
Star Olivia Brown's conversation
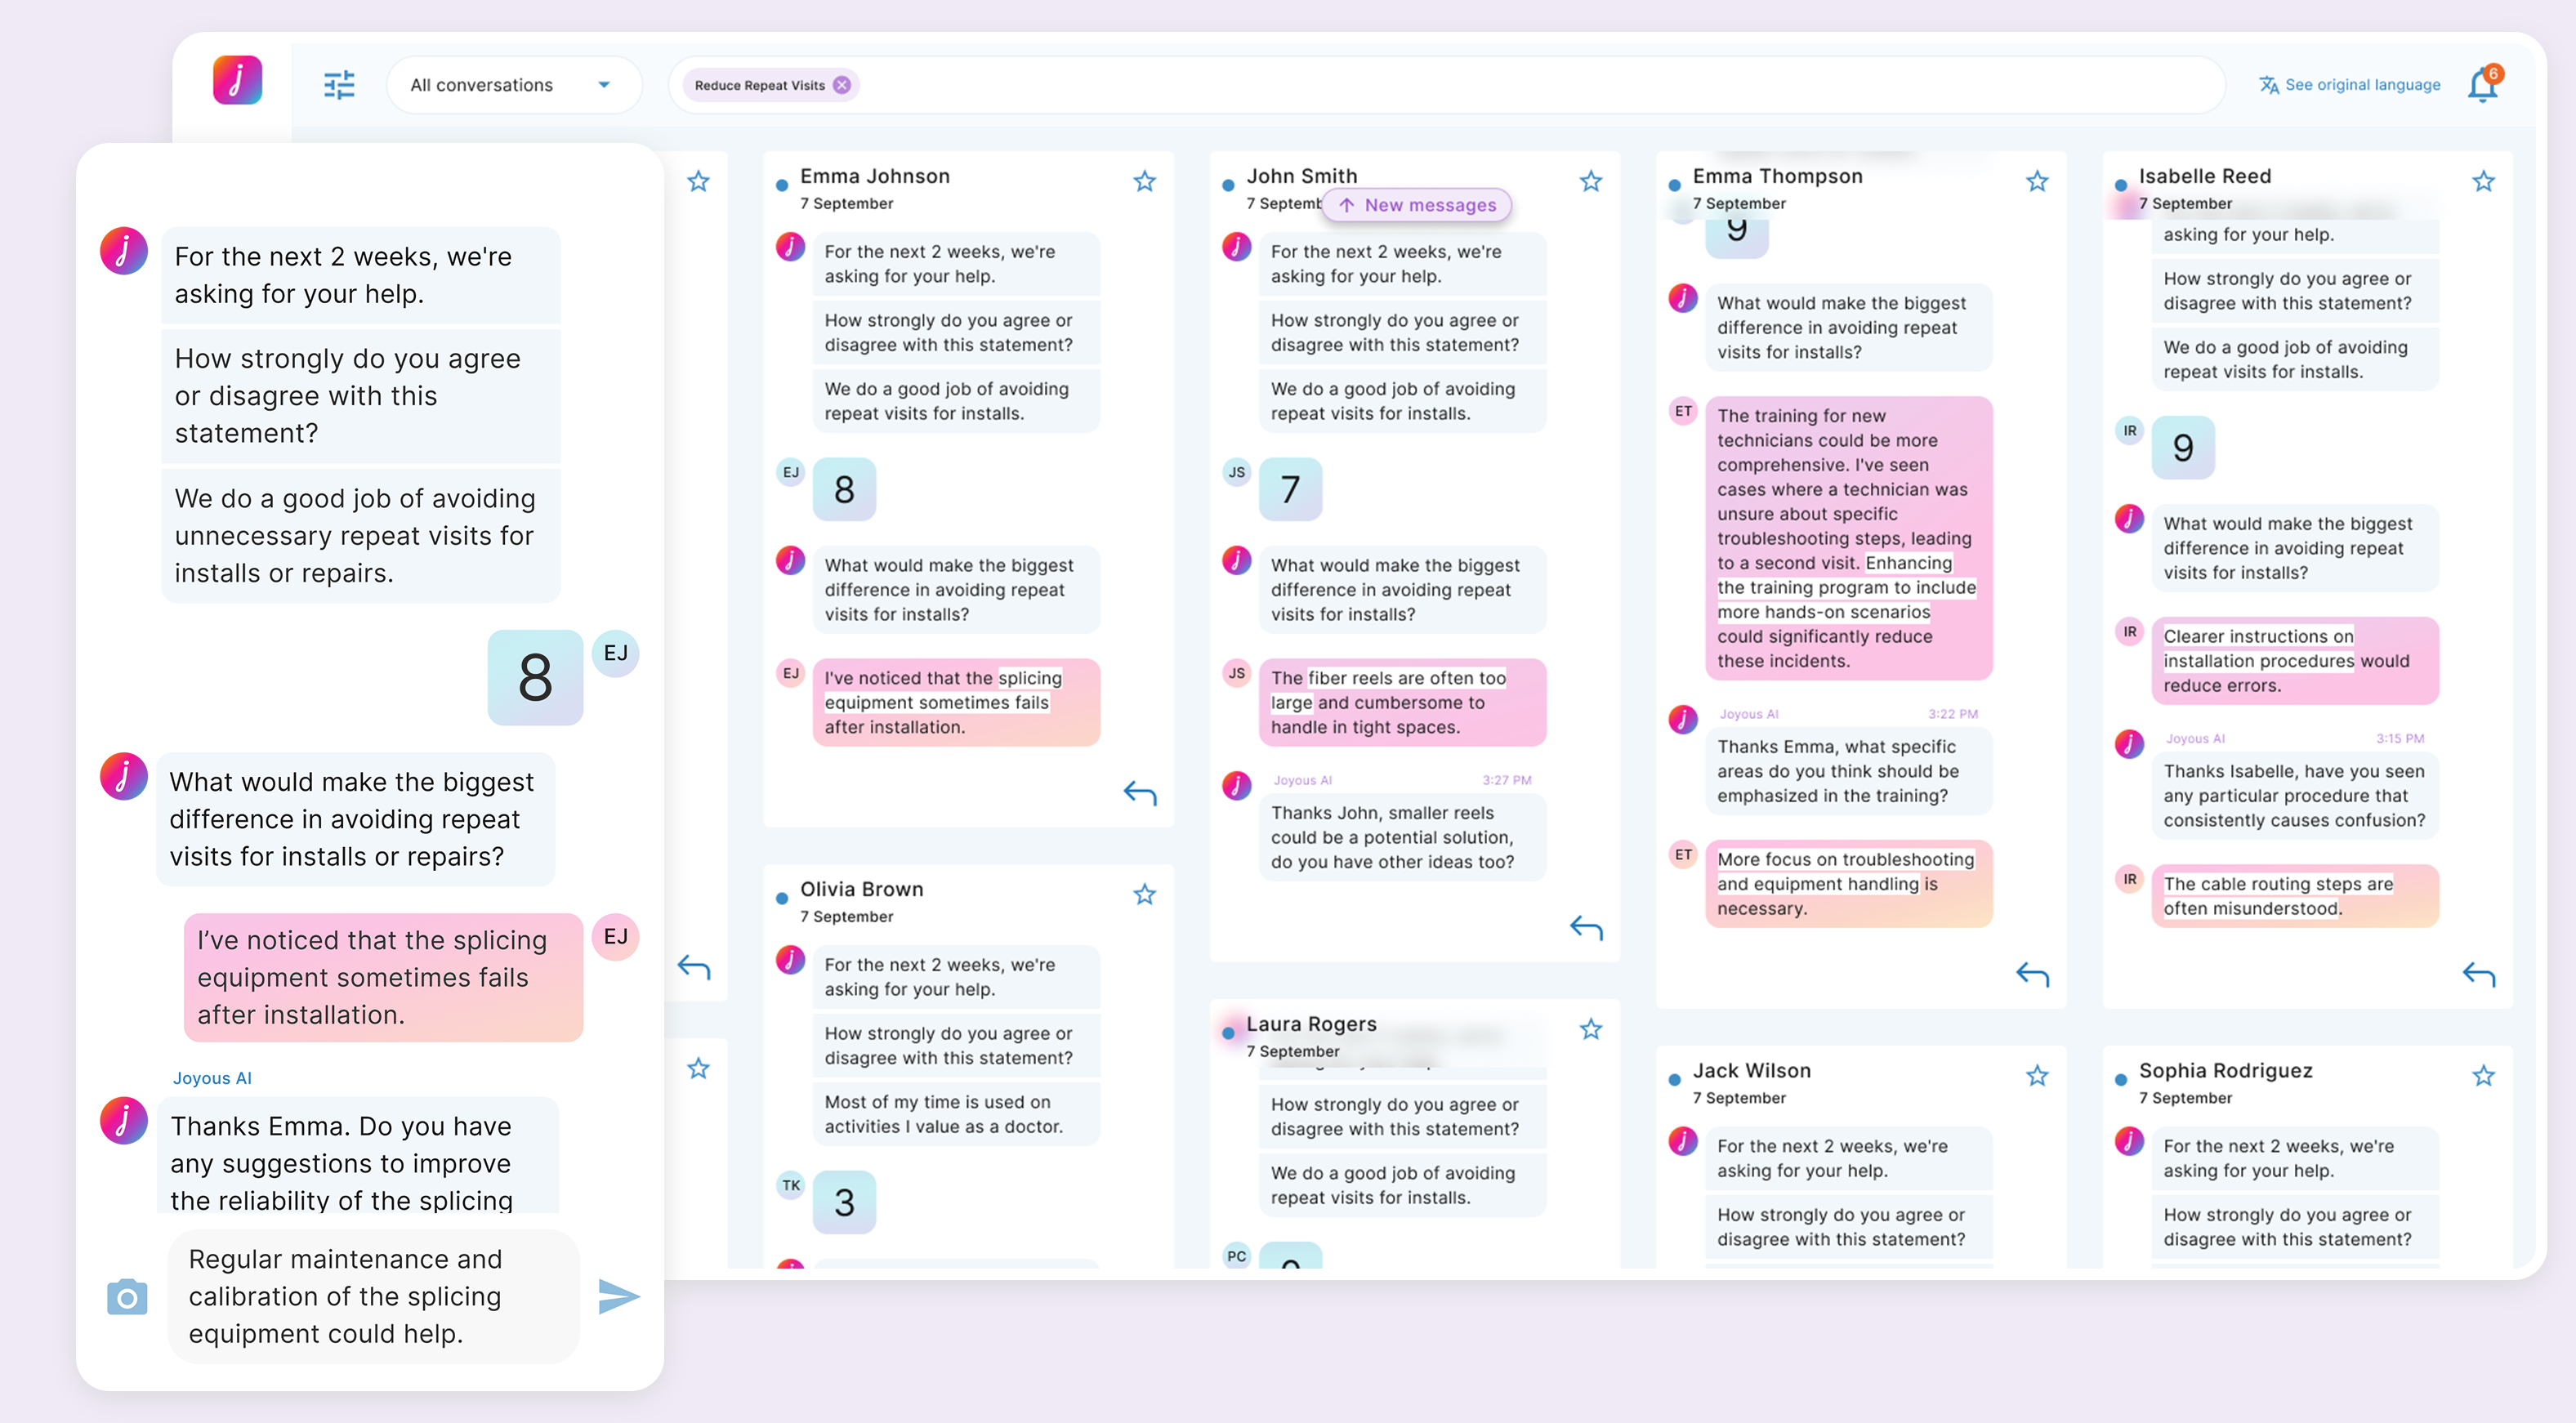(x=1144, y=894)
